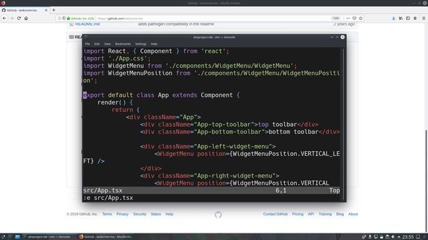Click 'render() {' line in vim
This screenshot has width=428, height=240.
[115, 103]
